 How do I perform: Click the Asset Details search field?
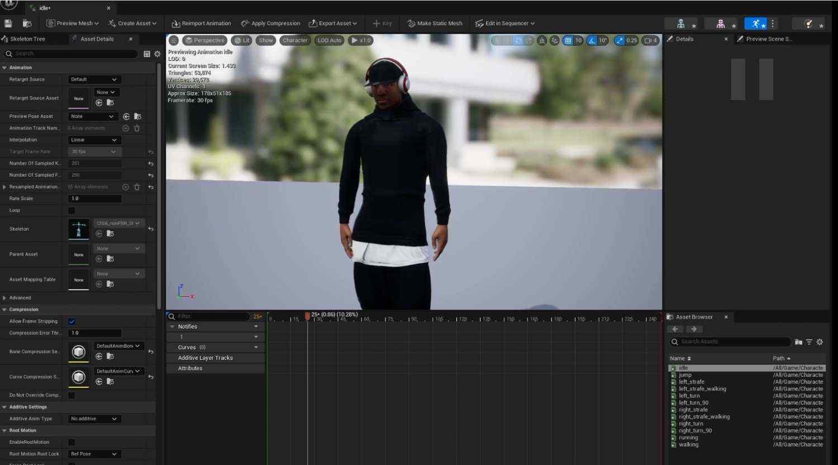pos(70,54)
